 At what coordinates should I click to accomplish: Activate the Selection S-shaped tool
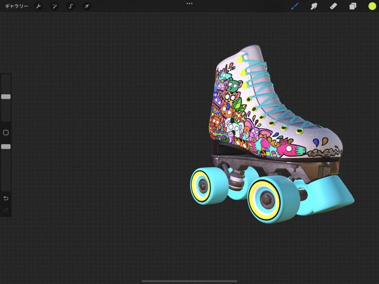click(x=70, y=7)
